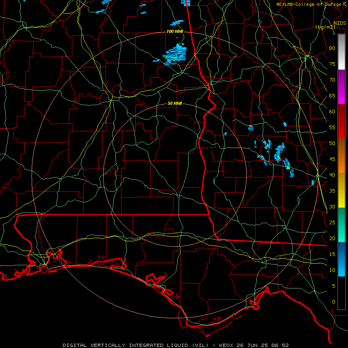Click the 55 value on the color scale

tap(332, 127)
